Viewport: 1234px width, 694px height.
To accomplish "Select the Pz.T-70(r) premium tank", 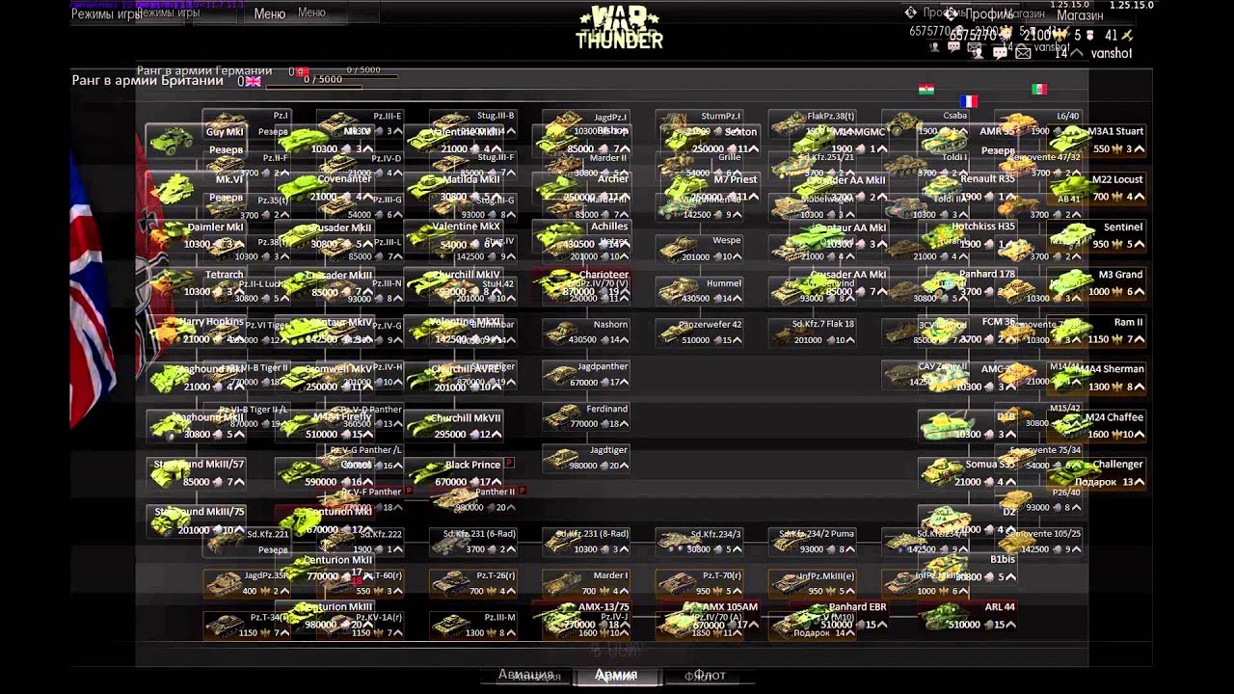I will click(699, 583).
